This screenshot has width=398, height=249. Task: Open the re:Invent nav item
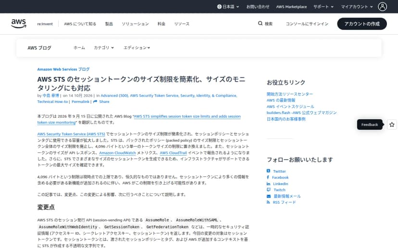[45, 24]
